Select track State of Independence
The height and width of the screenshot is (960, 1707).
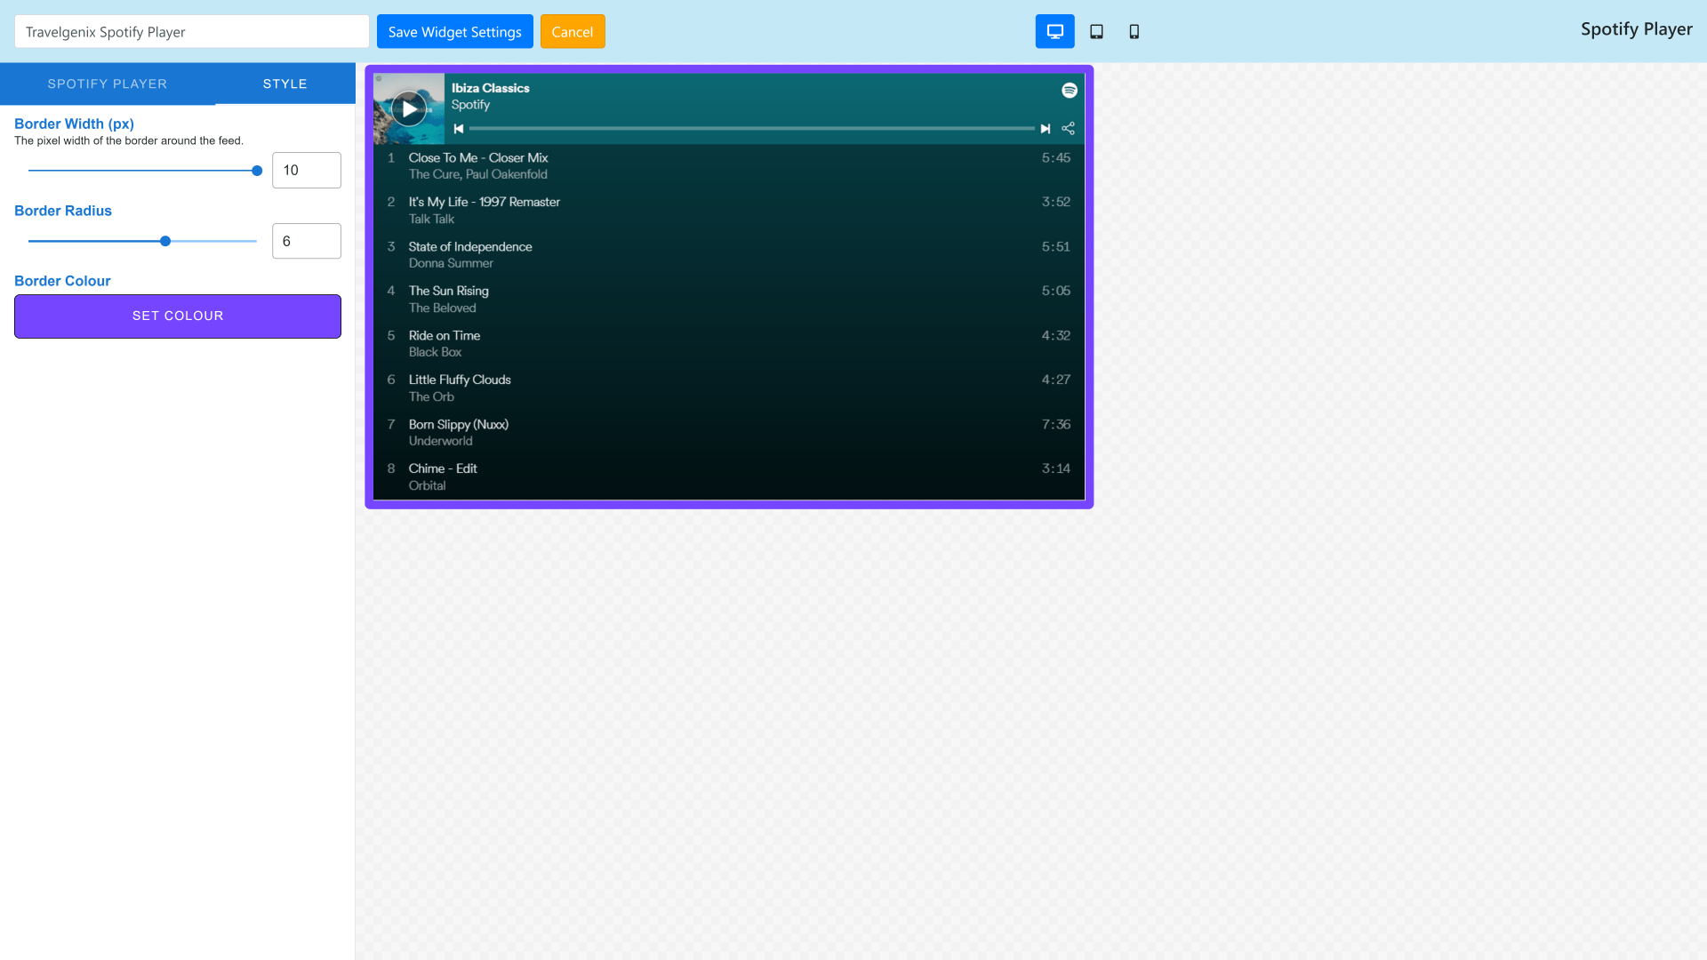[x=729, y=255]
